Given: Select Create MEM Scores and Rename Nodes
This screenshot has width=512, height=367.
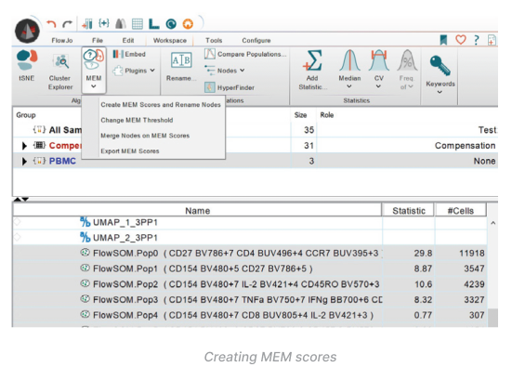Looking at the screenshot, I should pos(161,105).
